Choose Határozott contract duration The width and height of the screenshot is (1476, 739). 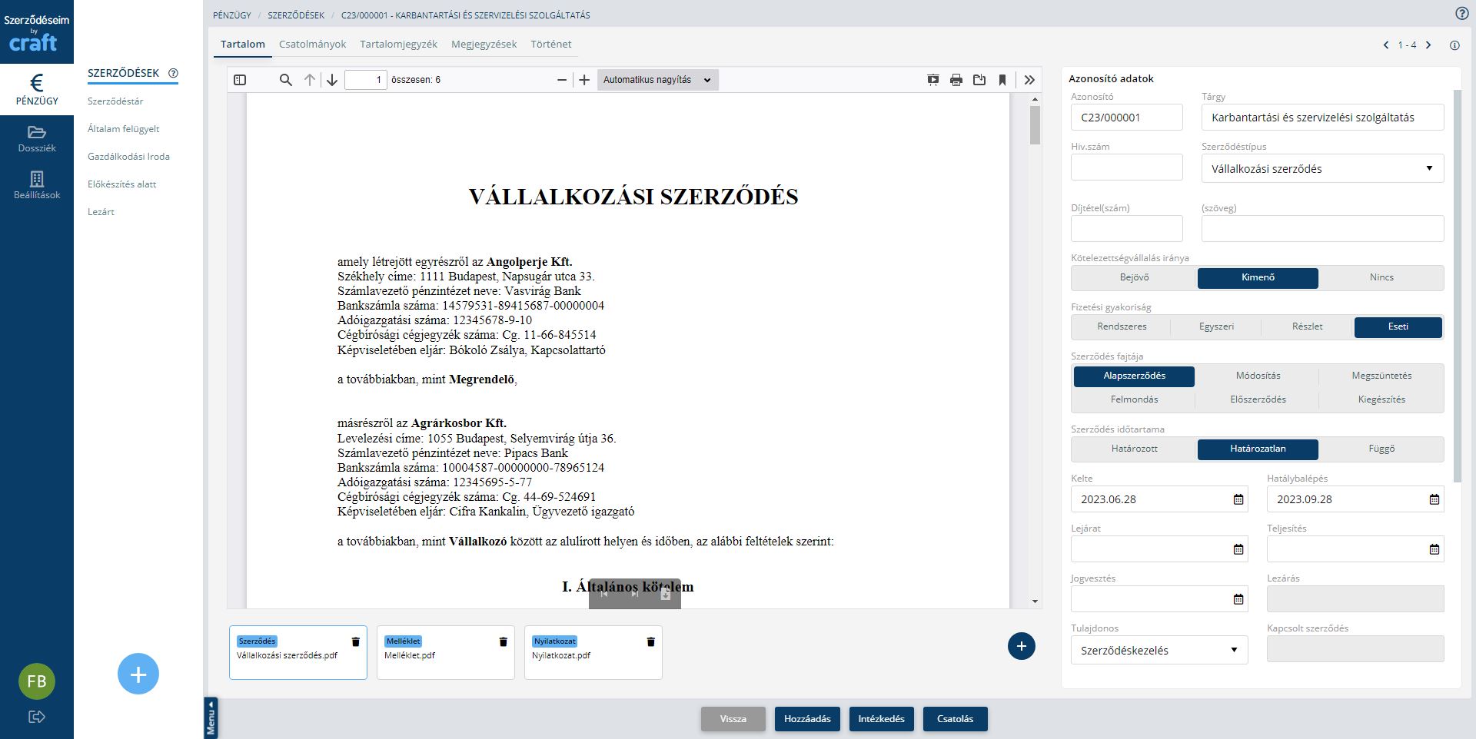point(1134,449)
